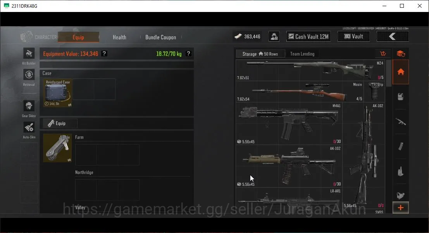Open the Team Lending tab
The height and width of the screenshot is (233, 429).
pyautogui.click(x=302, y=54)
